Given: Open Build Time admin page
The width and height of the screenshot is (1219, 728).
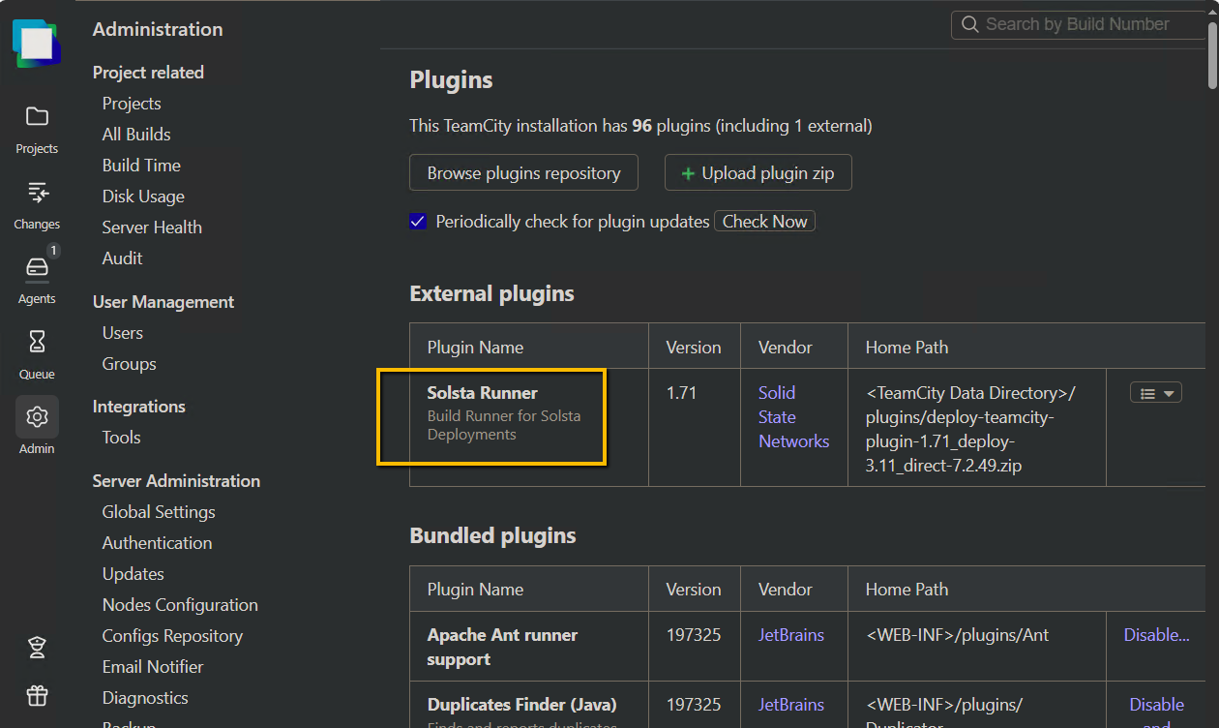Looking at the screenshot, I should click(x=141, y=166).
